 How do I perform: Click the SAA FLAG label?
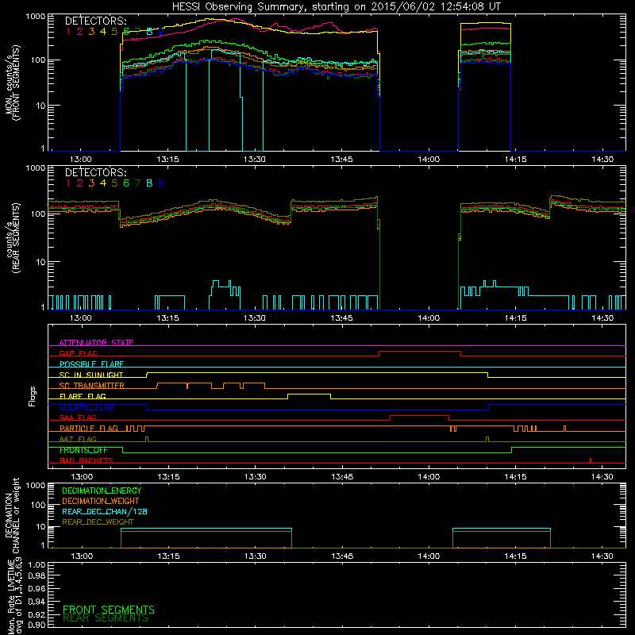(x=78, y=418)
